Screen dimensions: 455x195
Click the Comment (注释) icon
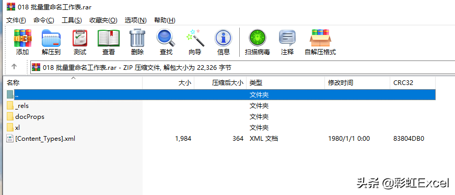coord(287,38)
